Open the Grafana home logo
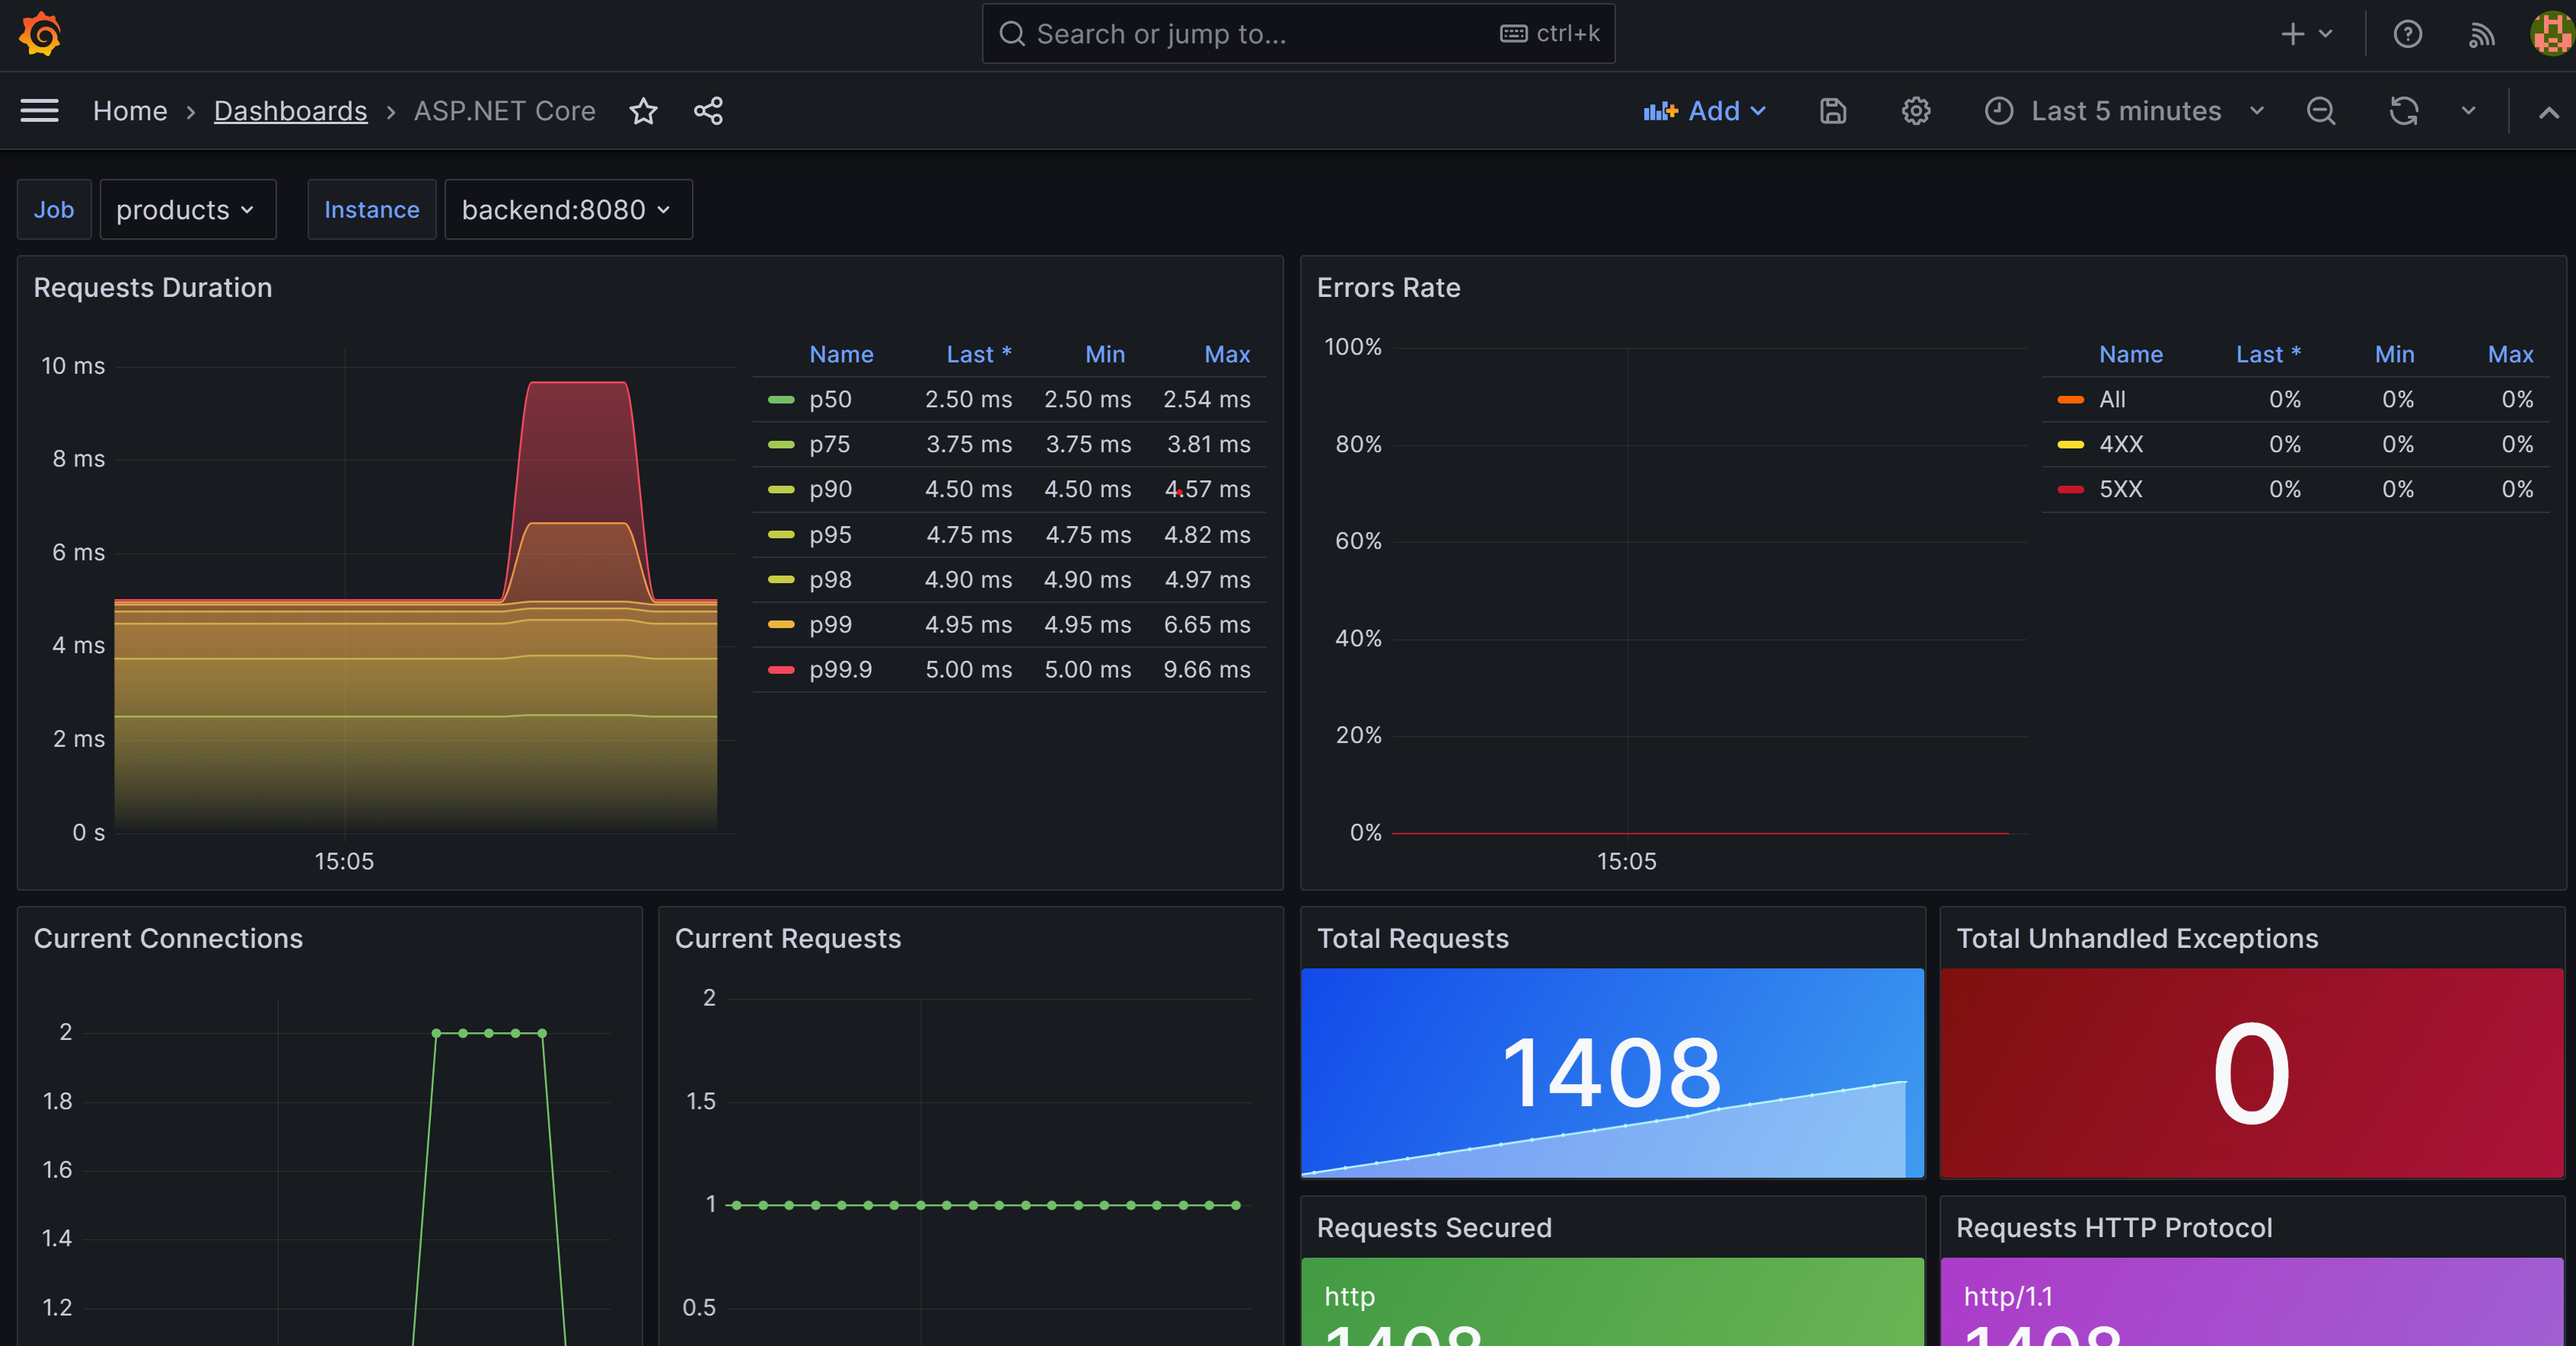Viewport: 2576px width, 1346px height. (40, 33)
